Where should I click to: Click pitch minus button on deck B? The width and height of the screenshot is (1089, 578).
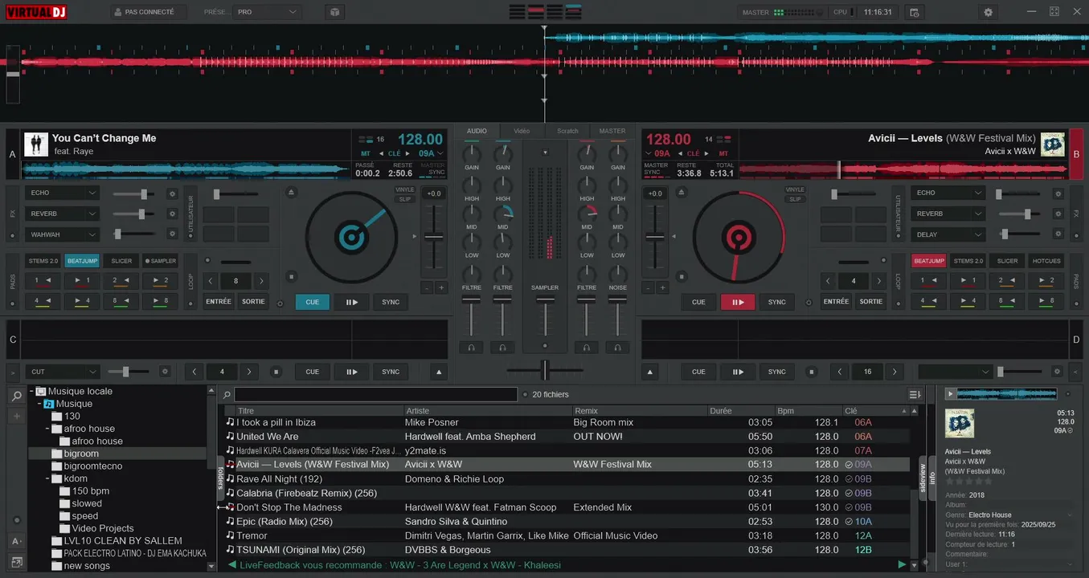pos(649,287)
